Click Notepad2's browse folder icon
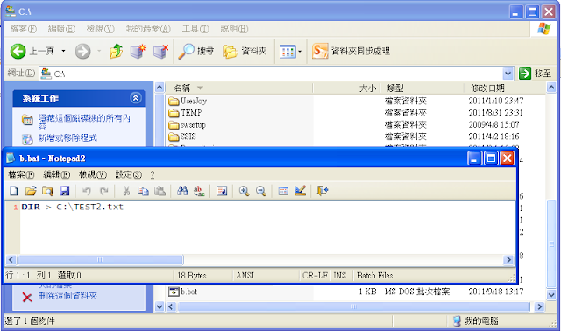Viewport: 561px width, 331px height. click(x=47, y=191)
